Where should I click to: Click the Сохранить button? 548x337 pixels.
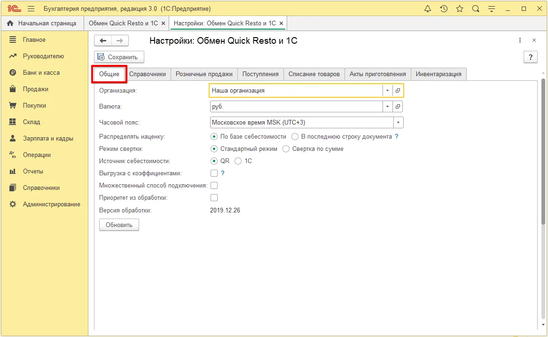pos(119,57)
